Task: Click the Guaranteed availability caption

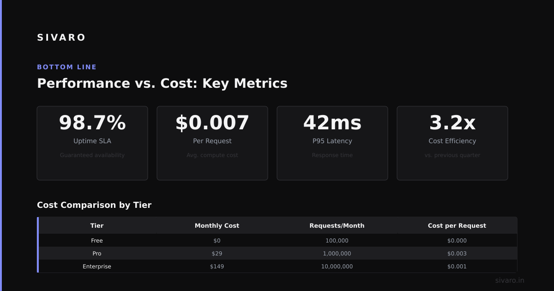Action: [x=92, y=155]
